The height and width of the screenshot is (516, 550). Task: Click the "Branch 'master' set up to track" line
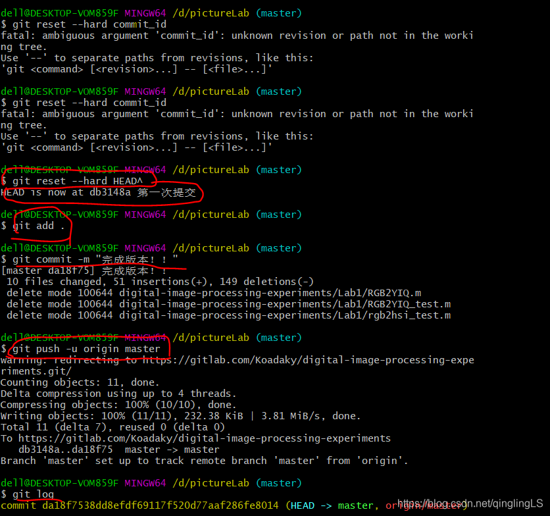pos(205,461)
